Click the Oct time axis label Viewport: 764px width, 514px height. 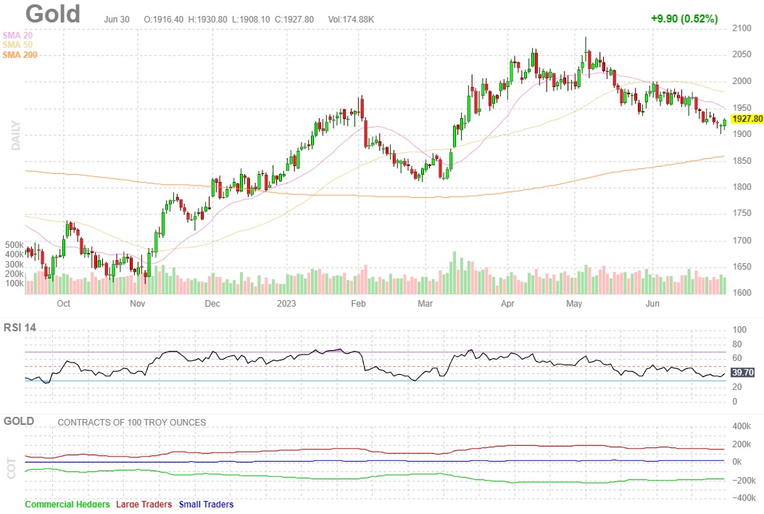63,304
